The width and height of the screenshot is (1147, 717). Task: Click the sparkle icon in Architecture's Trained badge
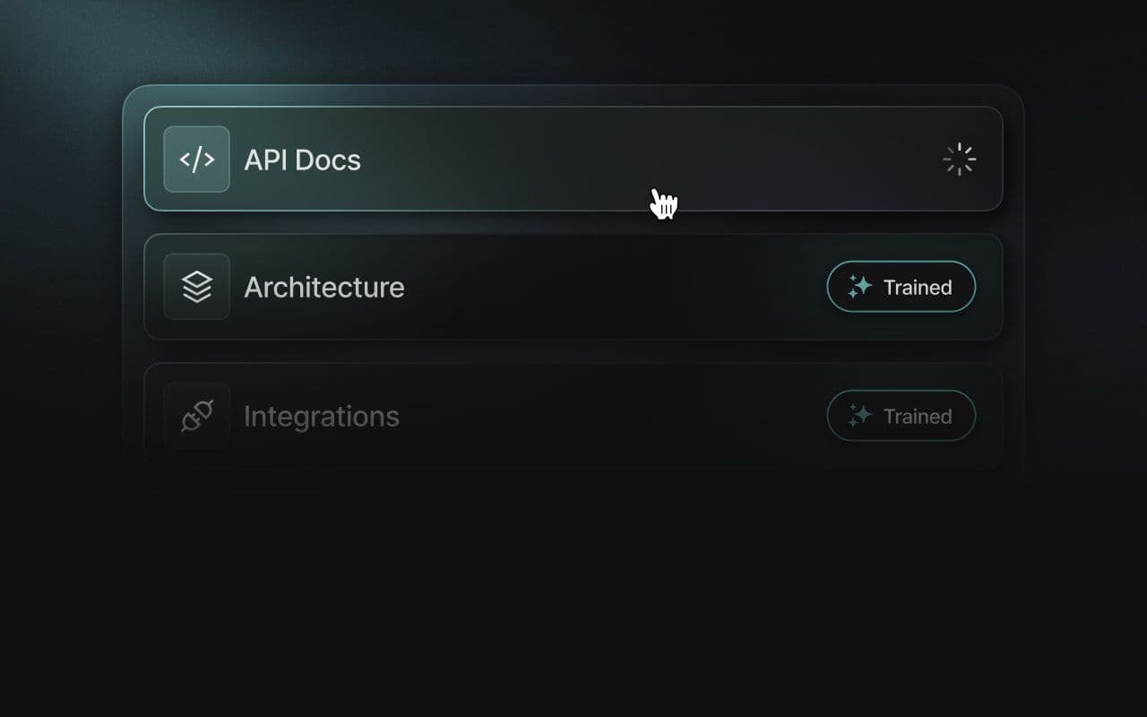pyautogui.click(x=859, y=287)
